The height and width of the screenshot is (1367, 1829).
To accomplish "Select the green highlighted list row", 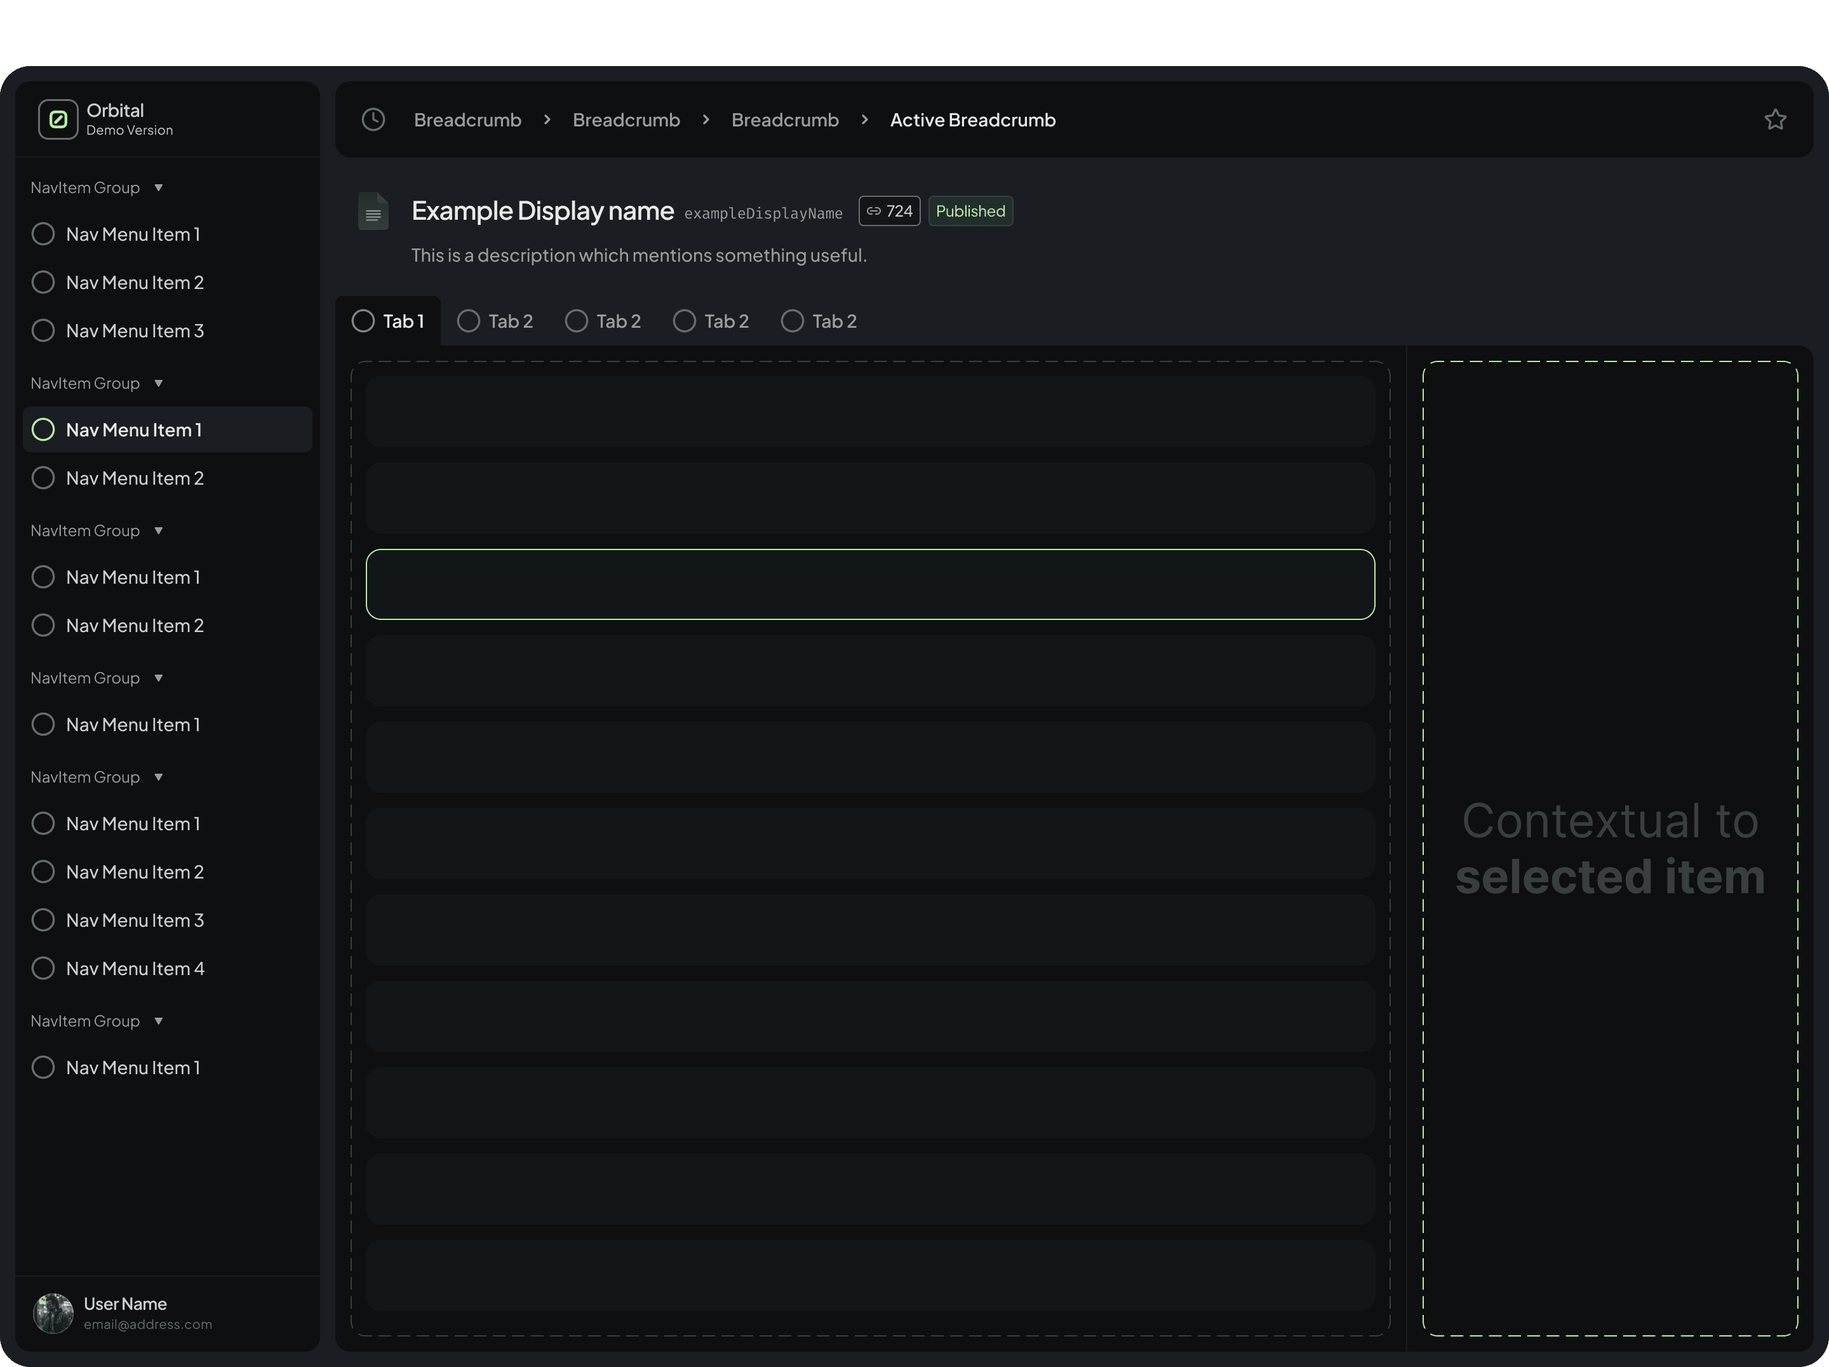I will pyautogui.click(x=870, y=584).
